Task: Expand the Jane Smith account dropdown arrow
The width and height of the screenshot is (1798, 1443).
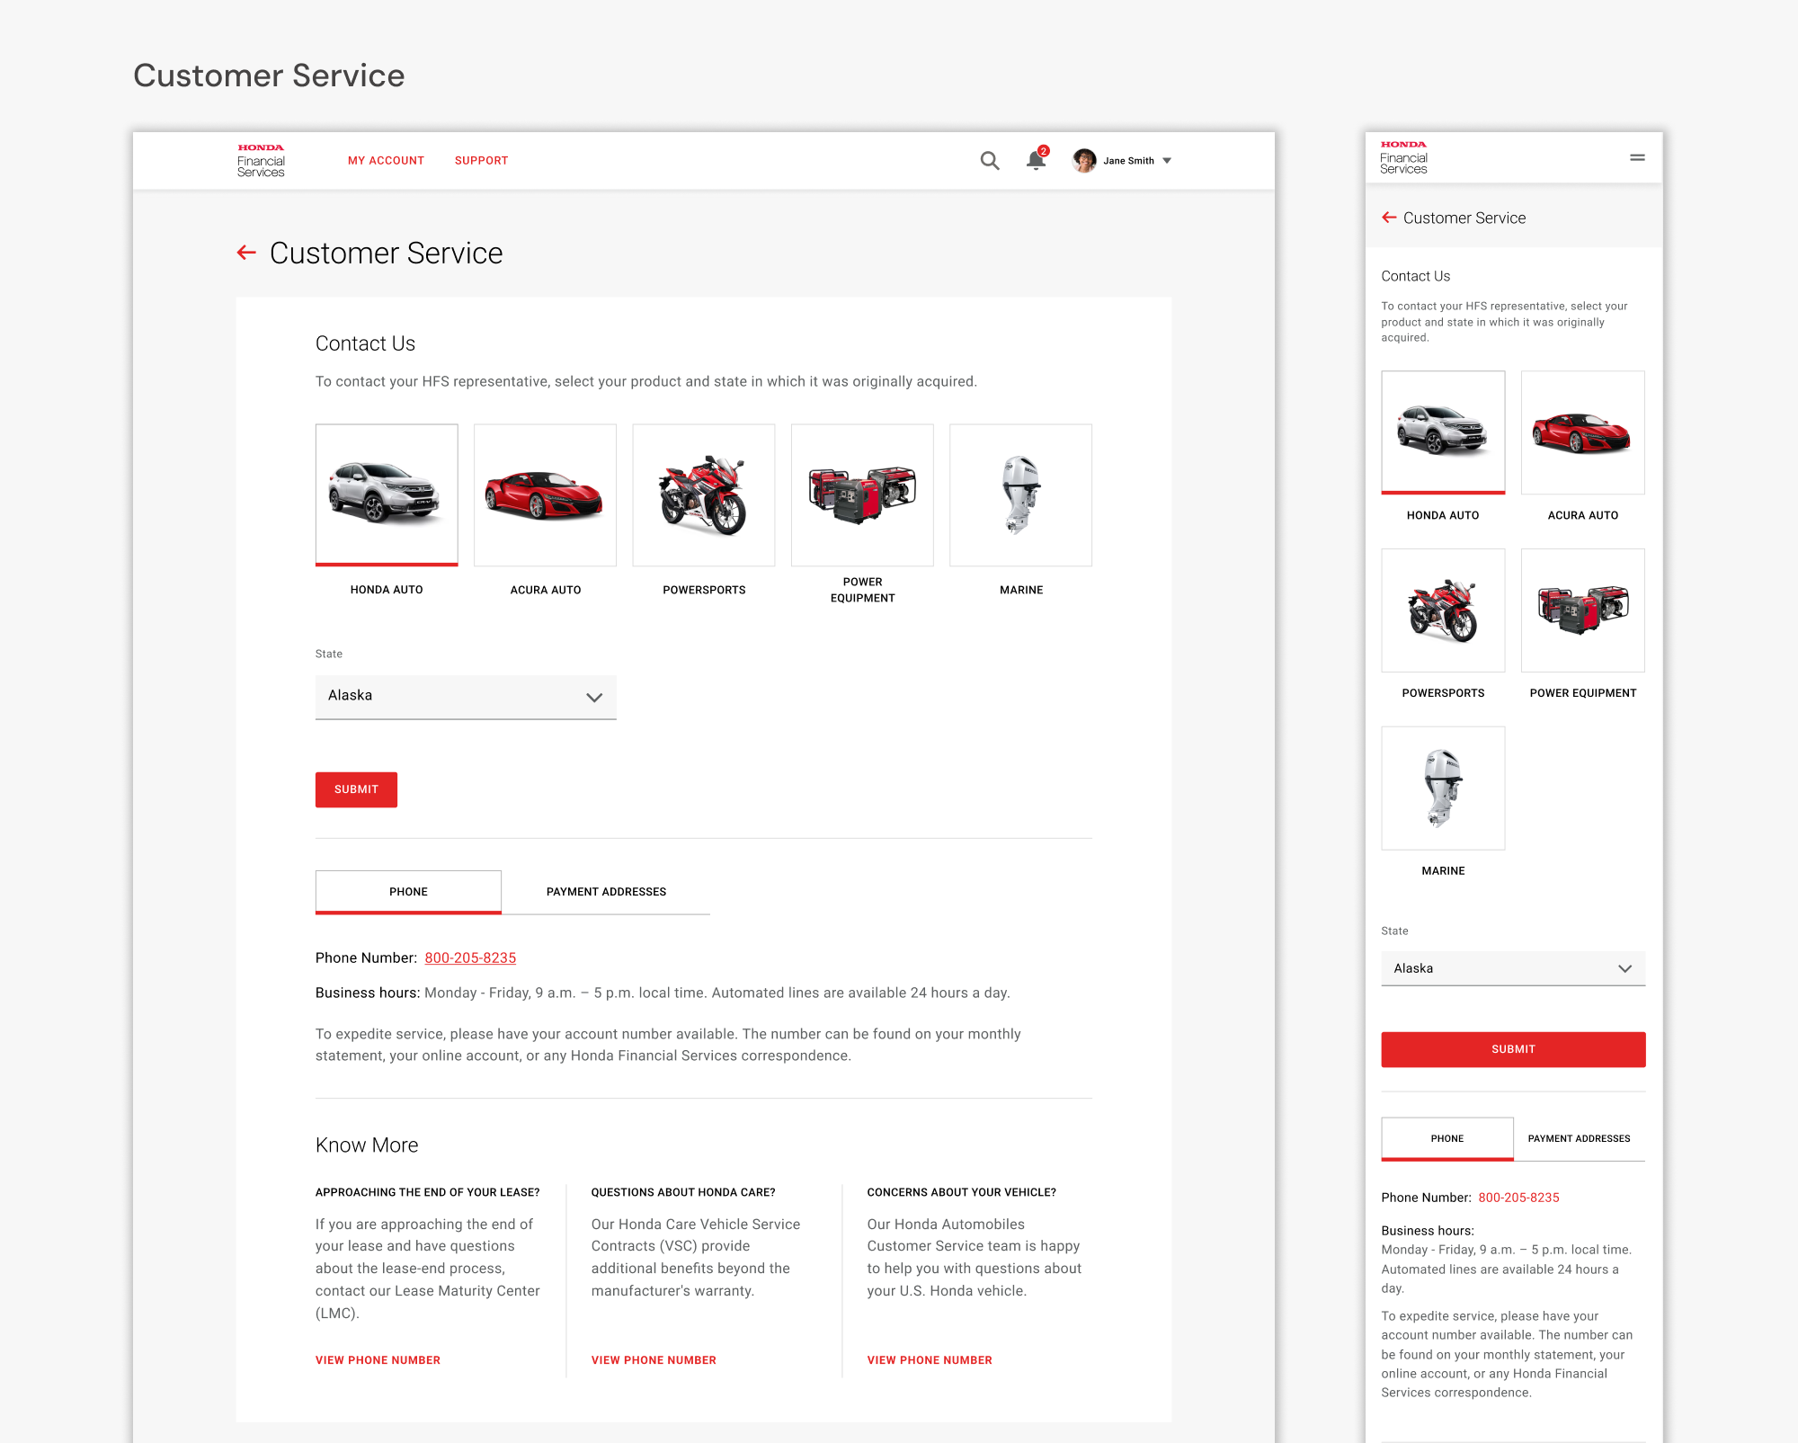Action: pyautogui.click(x=1167, y=161)
